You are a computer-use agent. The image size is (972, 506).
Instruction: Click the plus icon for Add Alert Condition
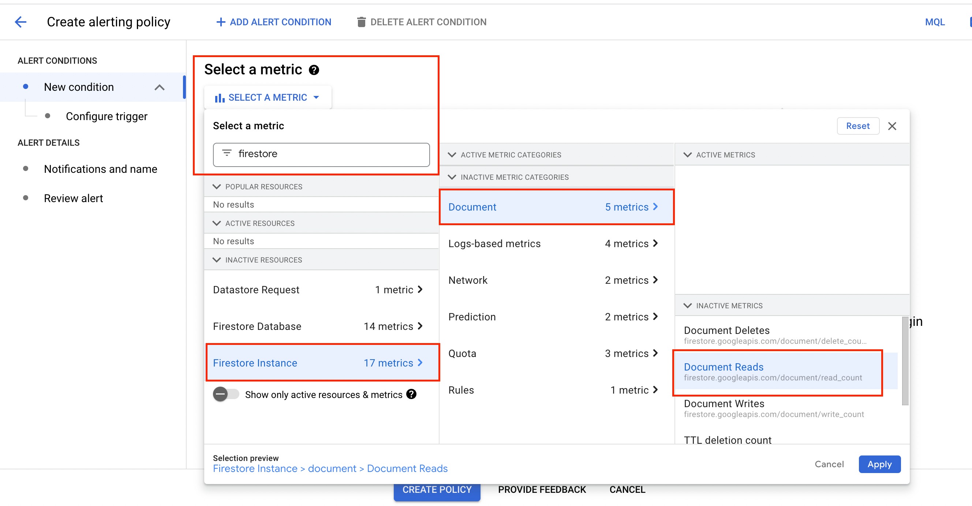220,22
